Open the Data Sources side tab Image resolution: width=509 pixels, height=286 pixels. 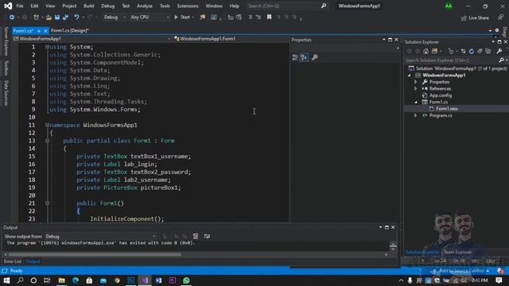[x=6, y=93]
